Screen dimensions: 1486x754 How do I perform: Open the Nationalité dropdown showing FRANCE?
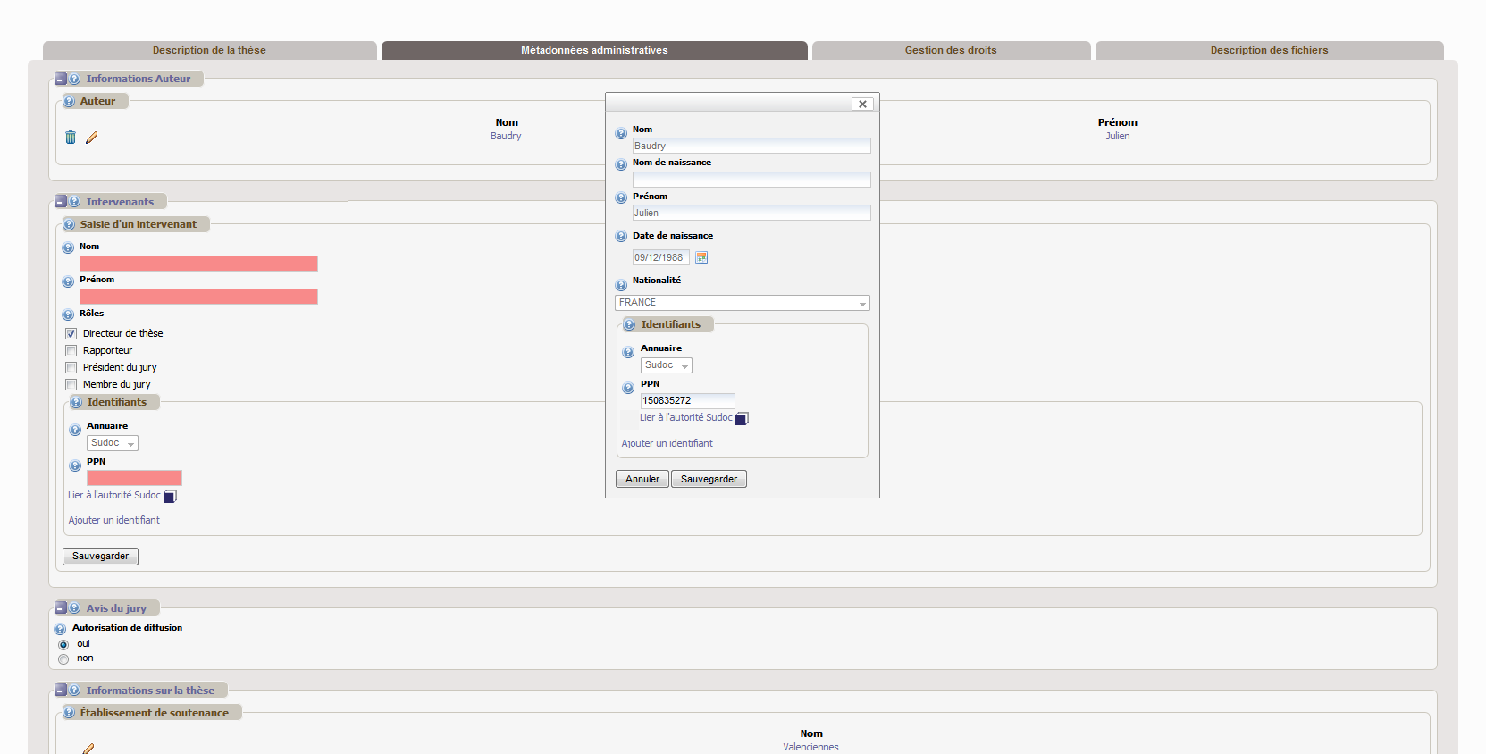click(742, 303)
